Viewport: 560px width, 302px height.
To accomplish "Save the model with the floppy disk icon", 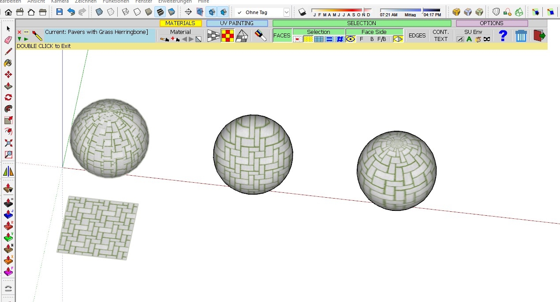I will tap(60, 12).
